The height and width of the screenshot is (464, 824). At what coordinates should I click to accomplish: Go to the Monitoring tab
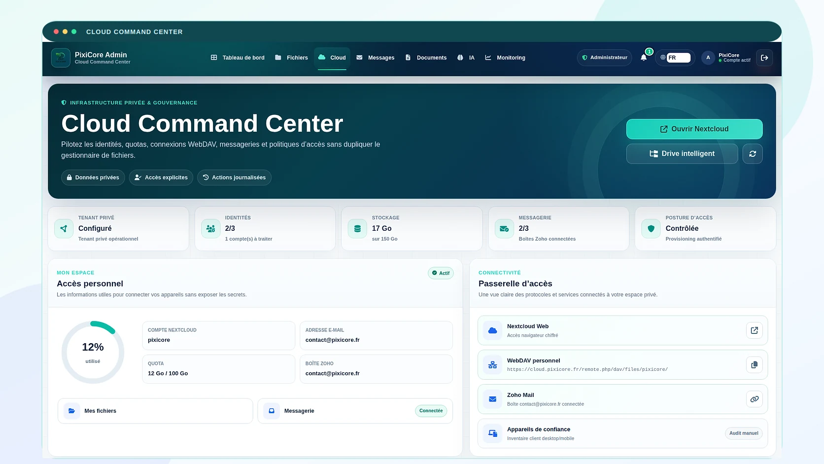[x=505, y=58]
